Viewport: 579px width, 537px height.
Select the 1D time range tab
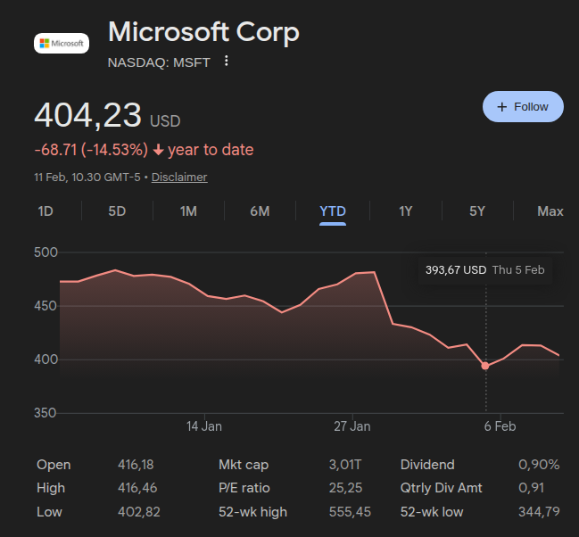tap(45, 211)
